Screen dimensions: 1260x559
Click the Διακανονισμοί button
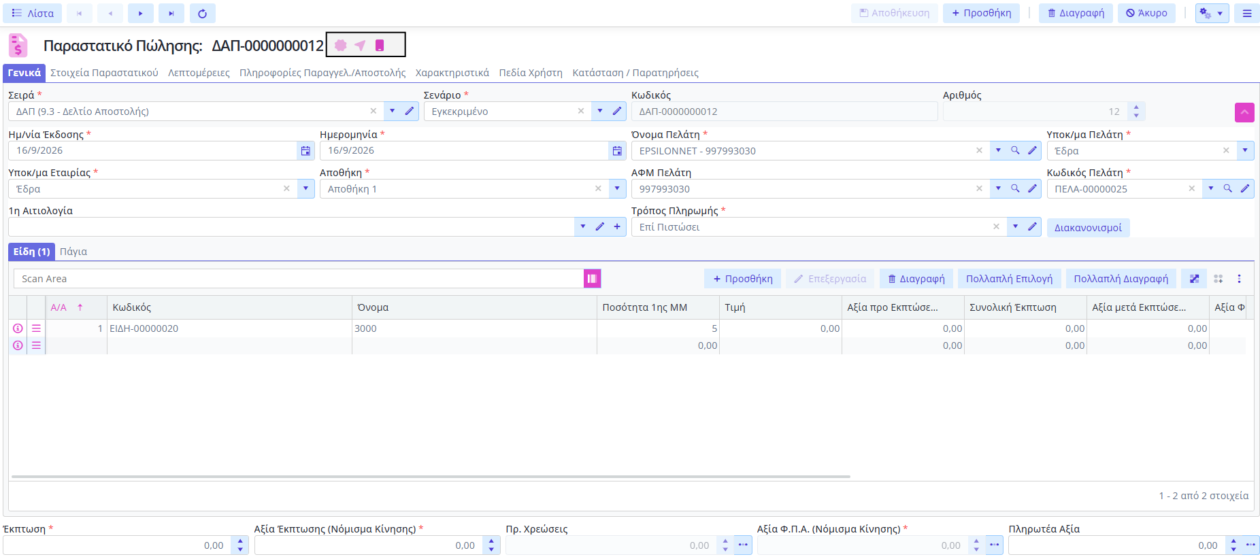[1088, 228]
